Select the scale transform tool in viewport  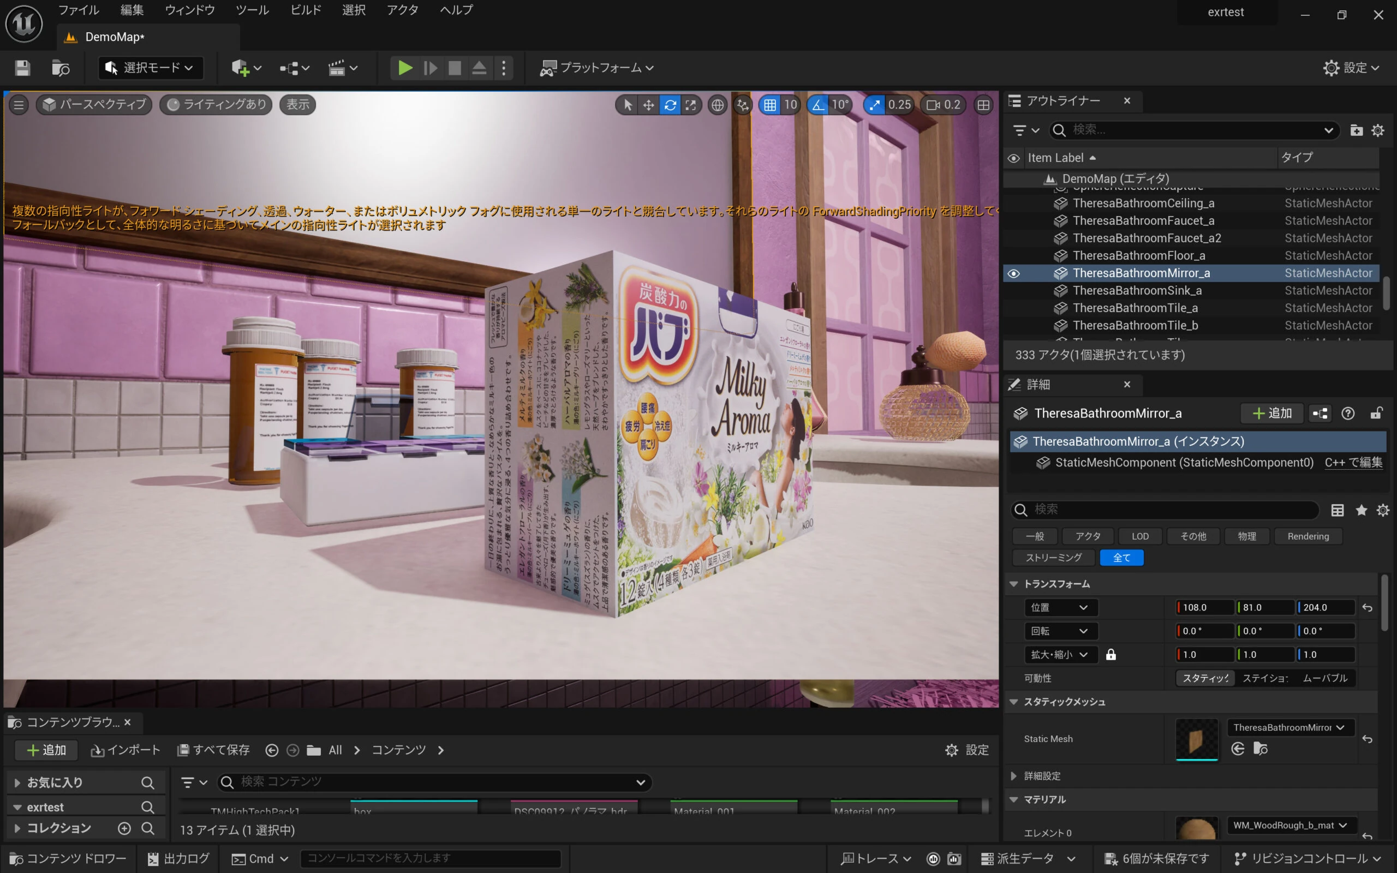pyautogui.click(x=690, y=105)
